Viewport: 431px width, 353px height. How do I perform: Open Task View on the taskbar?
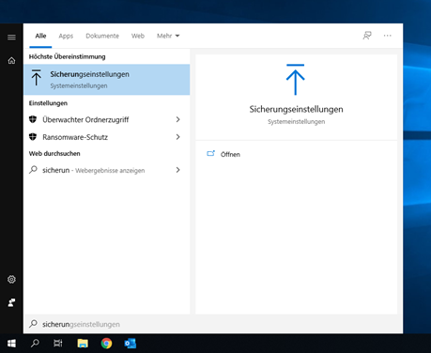pos(58,344)
